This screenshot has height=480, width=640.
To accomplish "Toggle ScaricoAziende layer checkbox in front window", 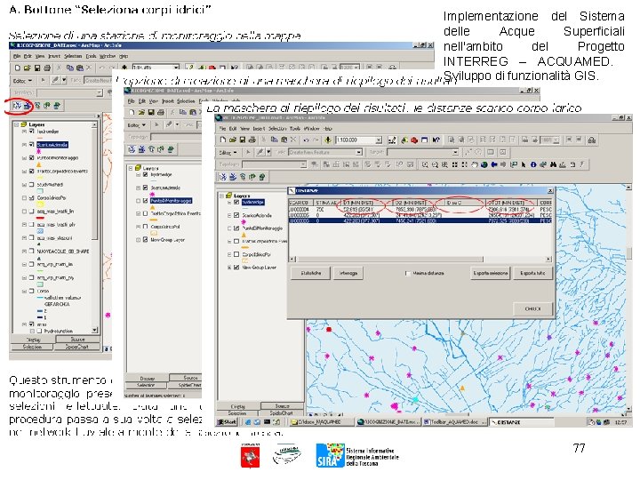I will (x=236, y=215).
